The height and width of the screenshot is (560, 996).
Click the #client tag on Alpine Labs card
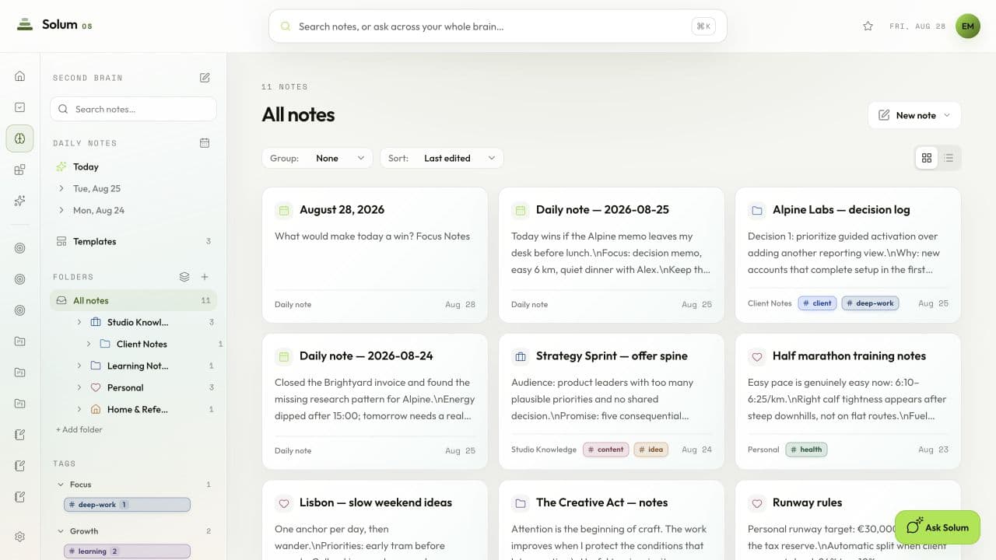tap(817, 303)
